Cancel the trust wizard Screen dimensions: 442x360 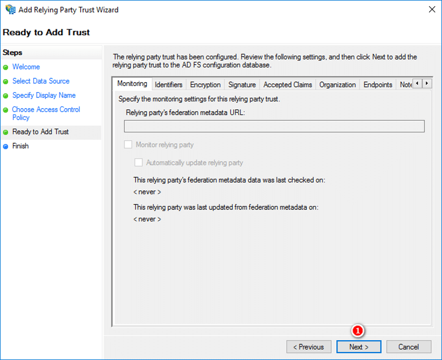tap(408, 346)
